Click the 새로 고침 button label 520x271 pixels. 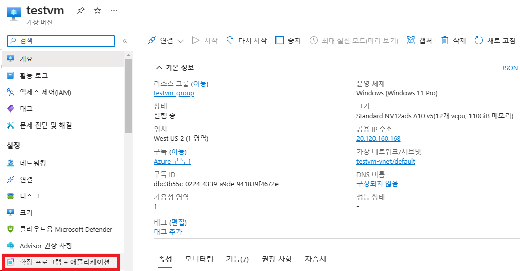click(x=501, y=40)
